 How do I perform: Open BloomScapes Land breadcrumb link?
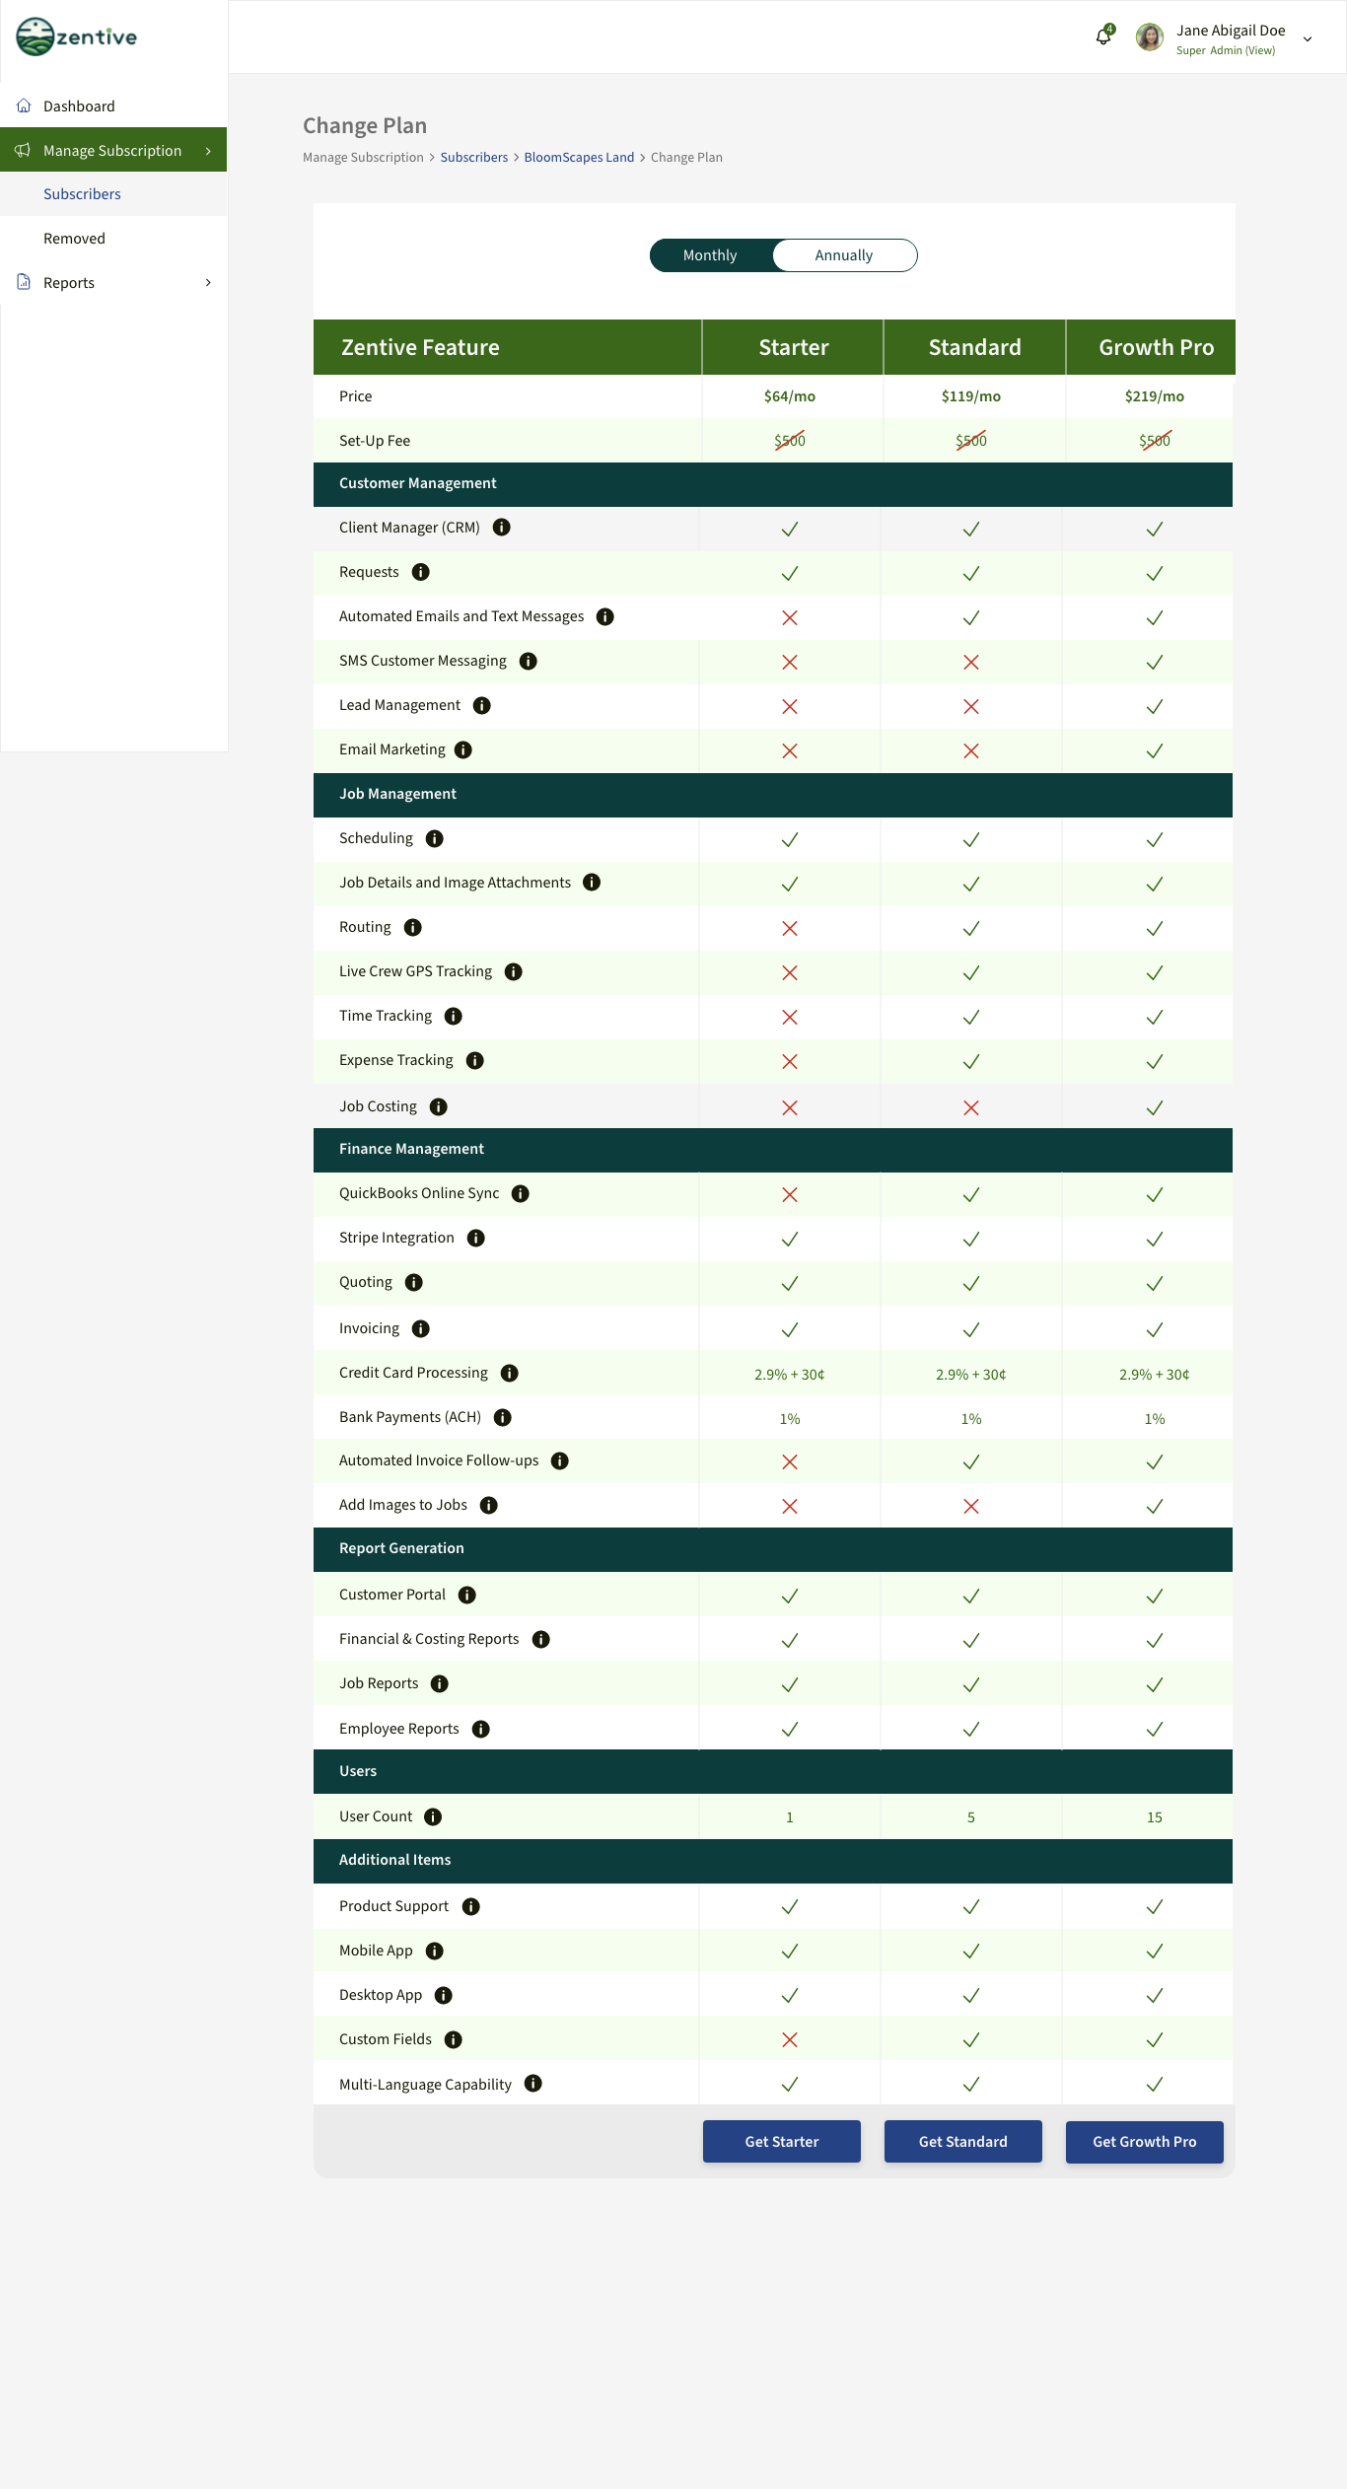pyautogui.click(x=579, y=158)
